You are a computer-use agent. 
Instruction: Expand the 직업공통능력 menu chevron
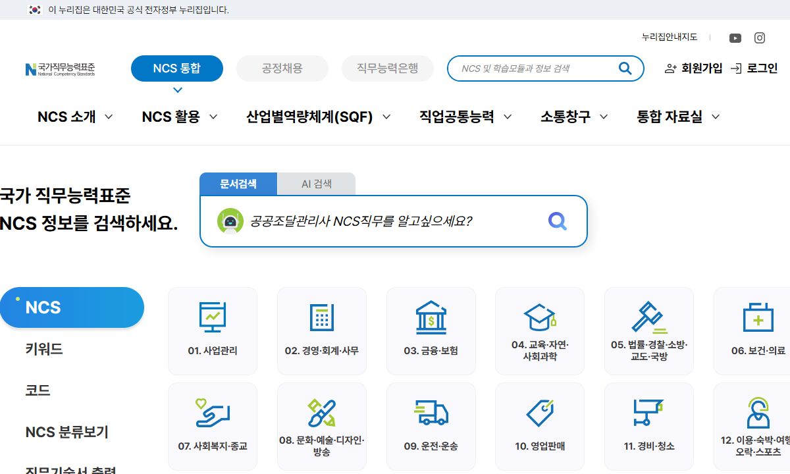[x=508, y=117]
